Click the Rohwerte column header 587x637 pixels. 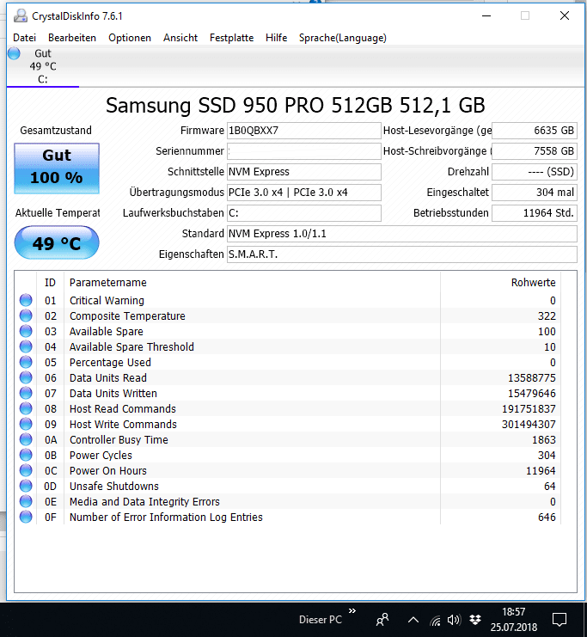pos(533,282)
